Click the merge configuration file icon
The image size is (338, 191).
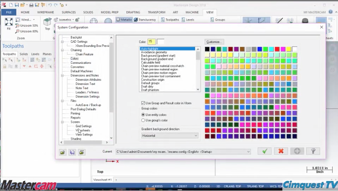82,152
